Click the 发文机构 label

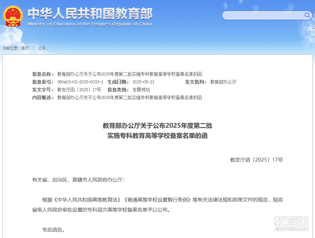[196, 82]
